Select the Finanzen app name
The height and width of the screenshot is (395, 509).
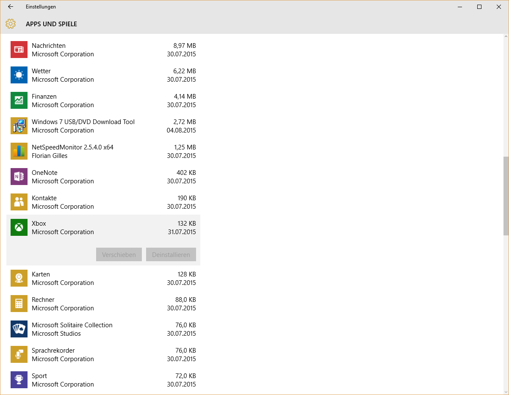(x=44, y=97)
